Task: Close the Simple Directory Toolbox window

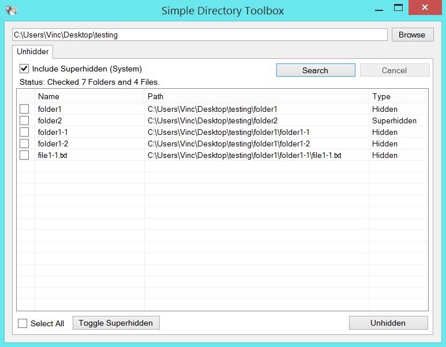Action: click(x=425, y=7)
